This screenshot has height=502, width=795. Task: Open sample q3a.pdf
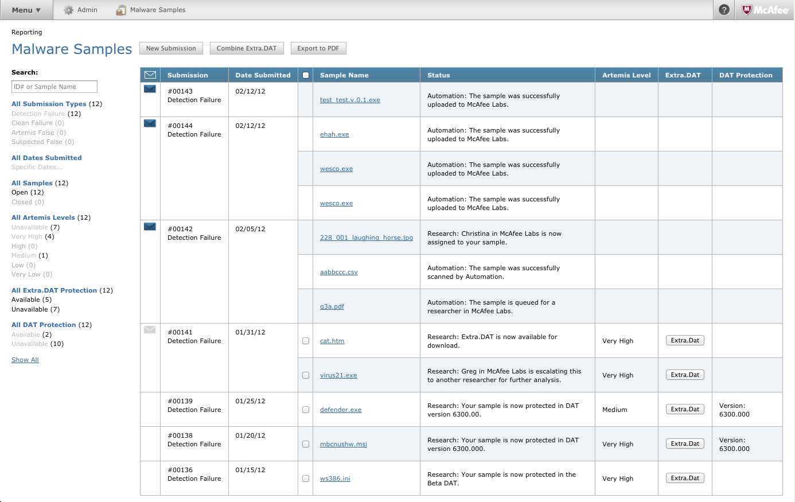pyautogui.click(x=332, y=306)
